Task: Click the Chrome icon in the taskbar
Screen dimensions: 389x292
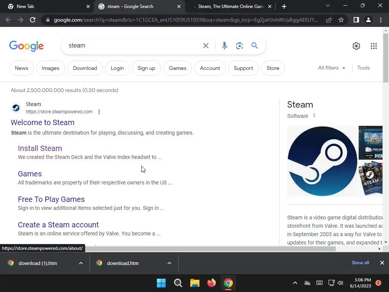Action: tap(228, 283)
